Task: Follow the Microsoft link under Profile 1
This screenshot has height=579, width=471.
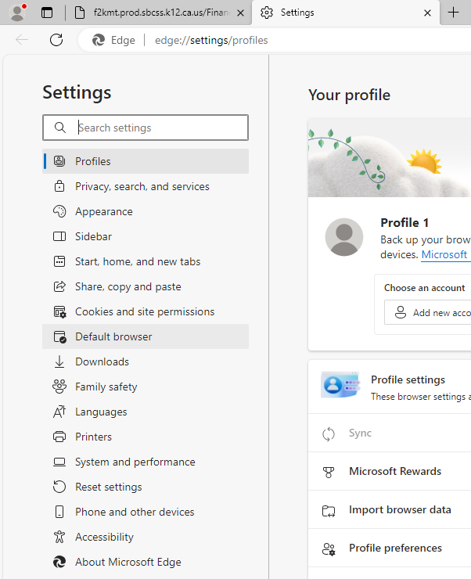Action: [x=444, y=254]
